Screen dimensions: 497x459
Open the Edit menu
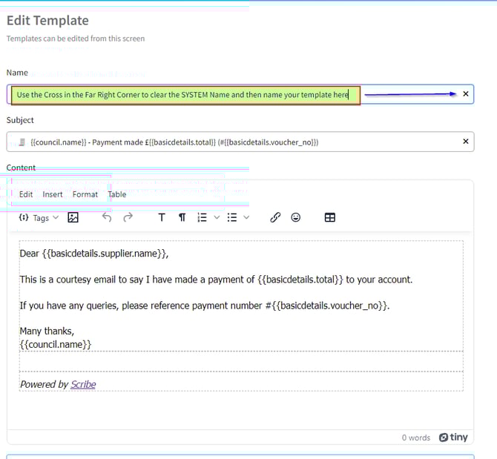pos(26,194)
